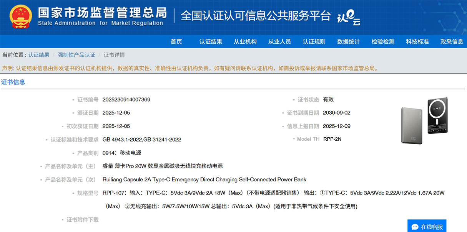Open the 科技标准 navigation item
This screenshot has width=467, height=232.
(x=417, y=41)
